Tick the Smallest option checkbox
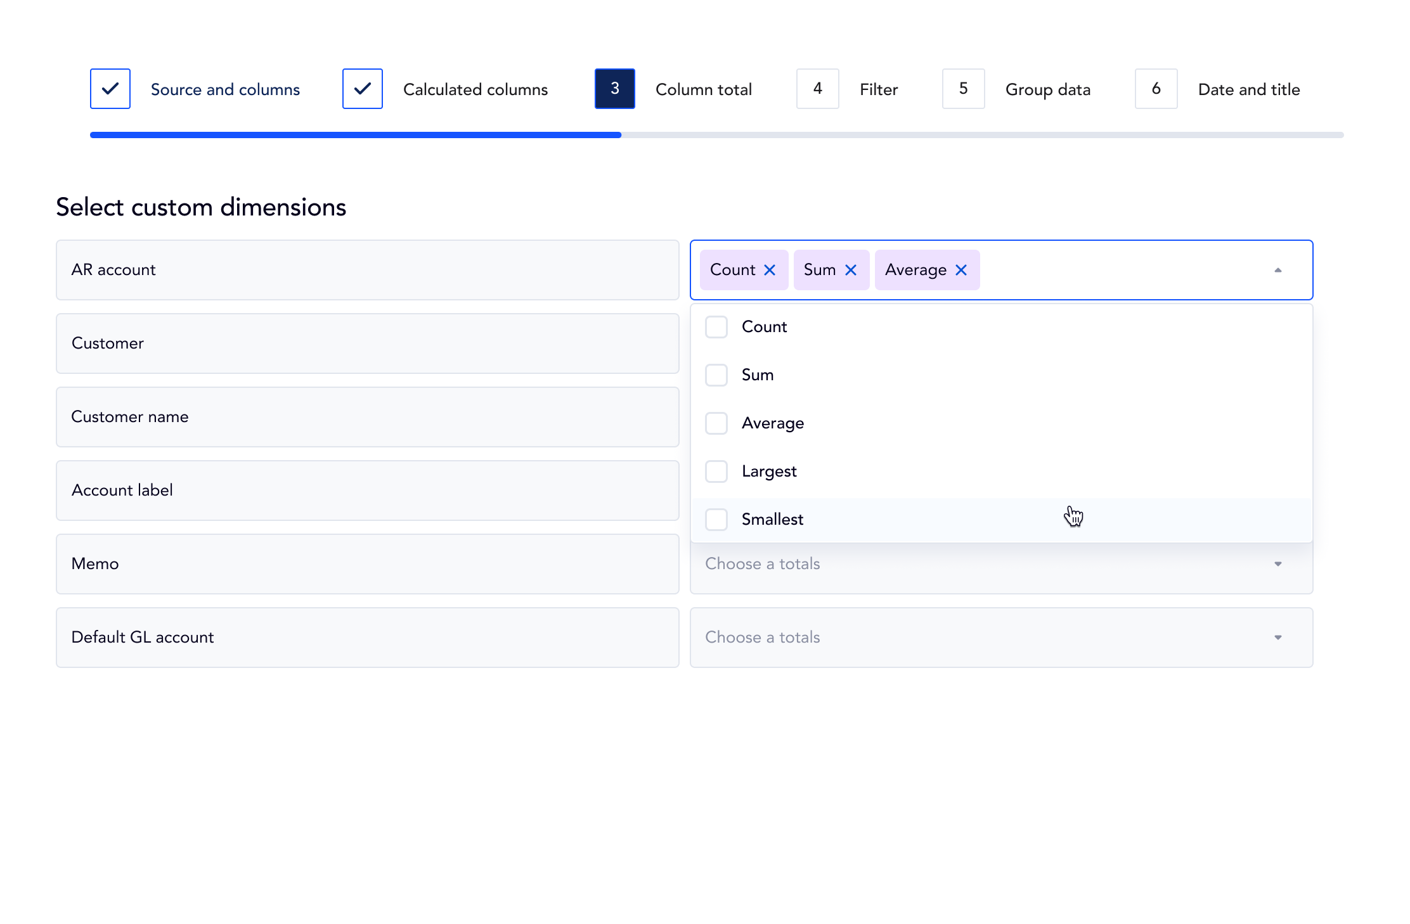This screenshot has width=1410, height=924. tap(716, 520)
